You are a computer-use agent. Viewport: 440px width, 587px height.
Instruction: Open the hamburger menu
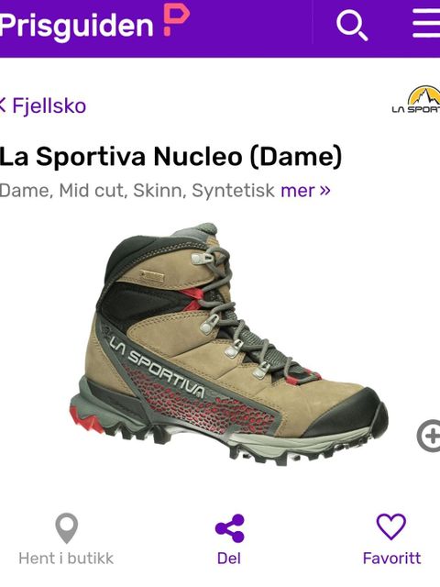426,23
